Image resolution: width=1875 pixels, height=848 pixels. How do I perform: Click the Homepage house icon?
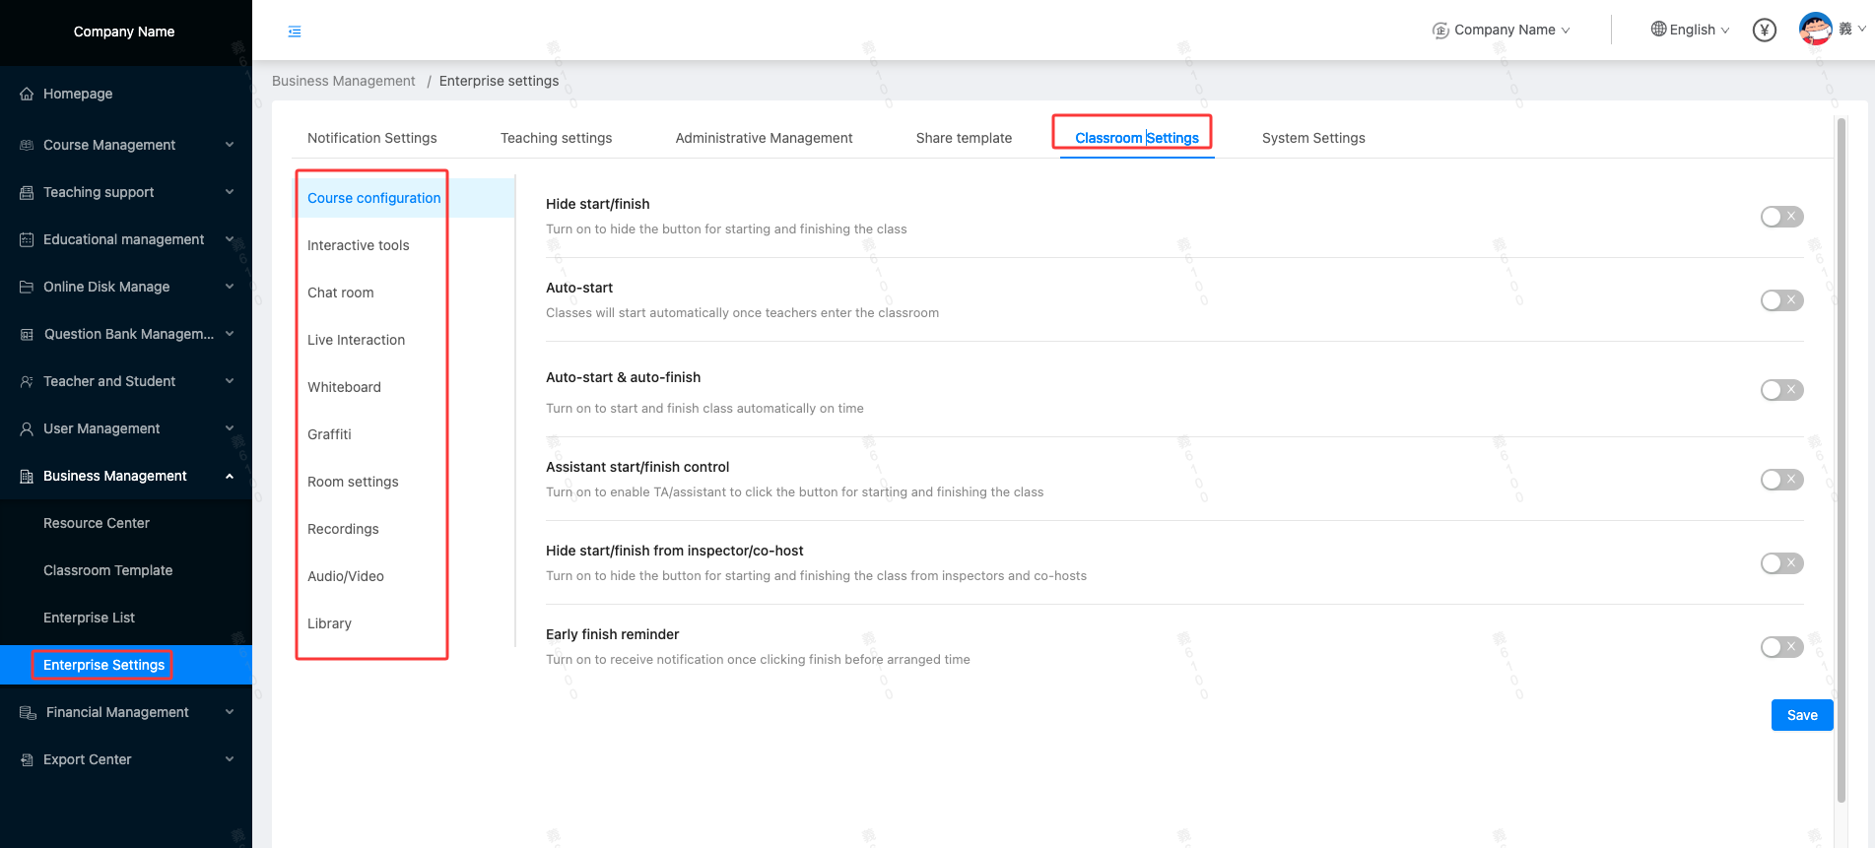click(x=27, y=95)
